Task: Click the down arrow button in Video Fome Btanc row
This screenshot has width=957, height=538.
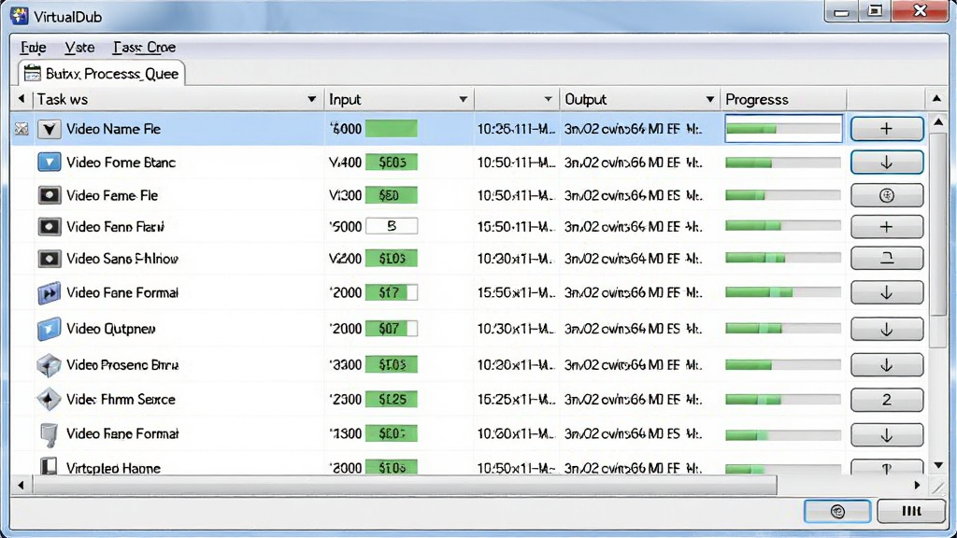Action: (x=887, y=163)
